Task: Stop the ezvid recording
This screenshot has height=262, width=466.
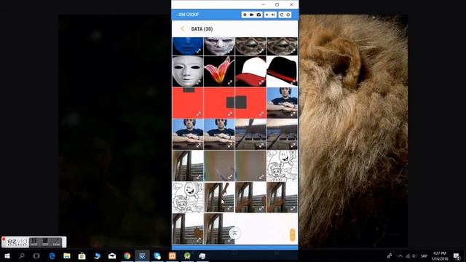Action: tap(45, 242)
